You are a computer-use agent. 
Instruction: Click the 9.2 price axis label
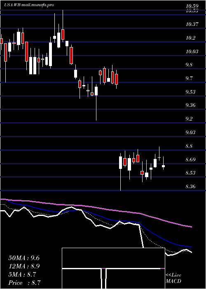coord(189,119)
